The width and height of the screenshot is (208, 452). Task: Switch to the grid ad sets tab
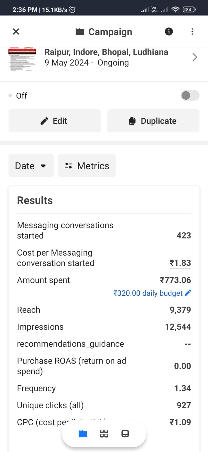pos(104,434)
